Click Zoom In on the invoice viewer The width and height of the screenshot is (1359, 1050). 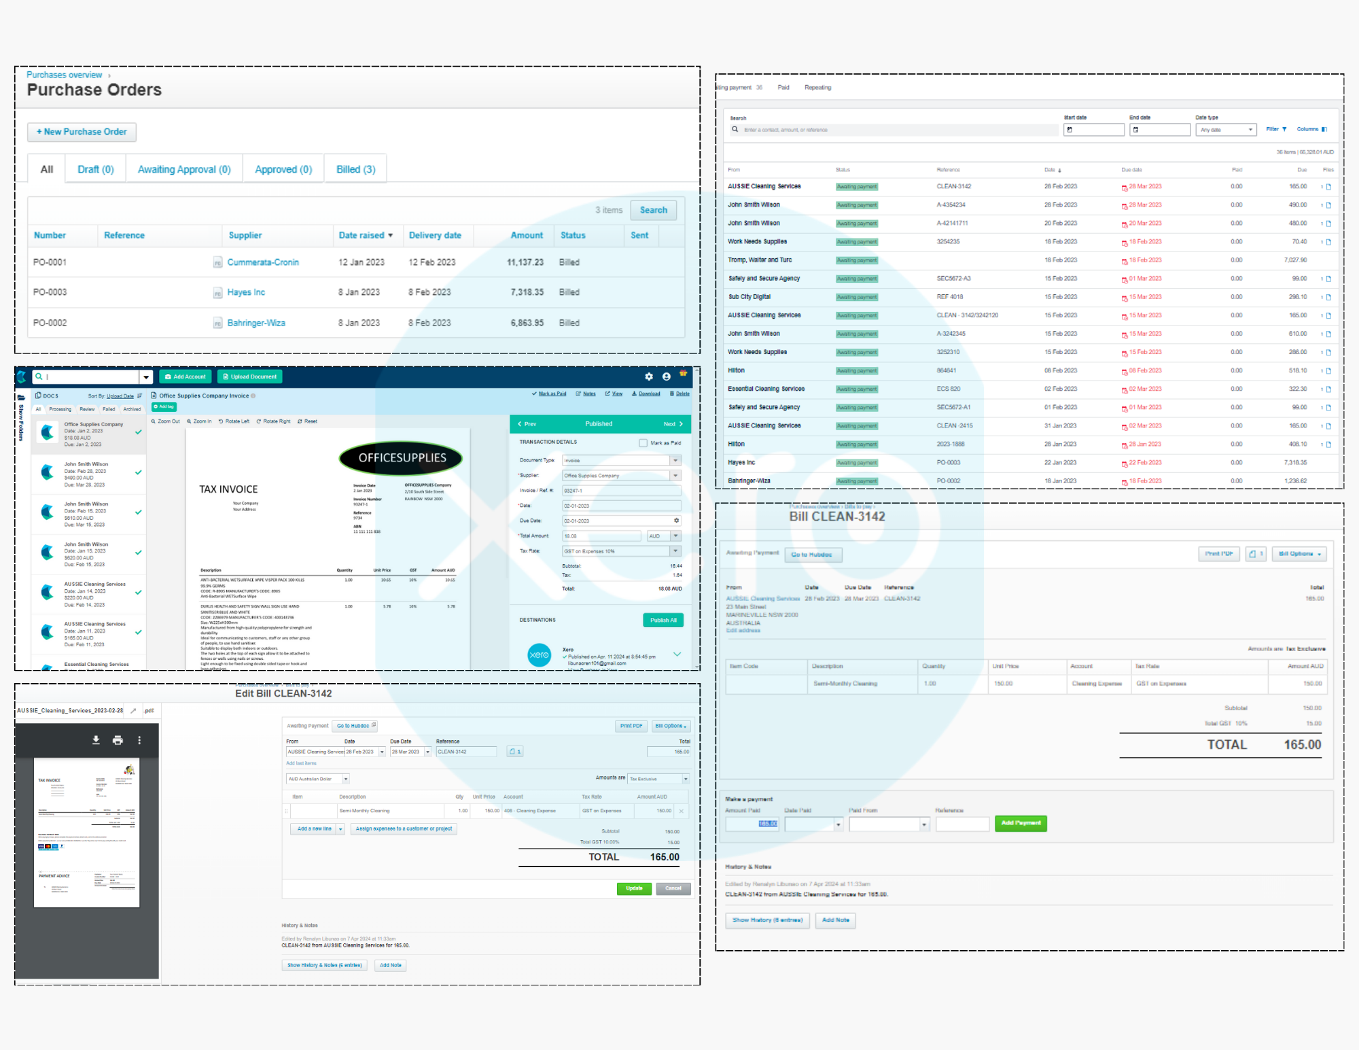[x=199, y=421]
